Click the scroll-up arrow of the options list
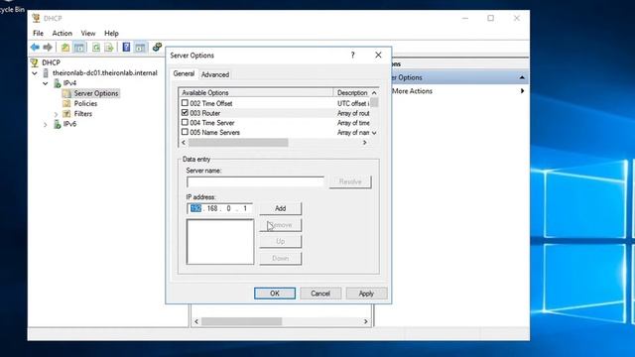635x357 pixels. point(374,92)
